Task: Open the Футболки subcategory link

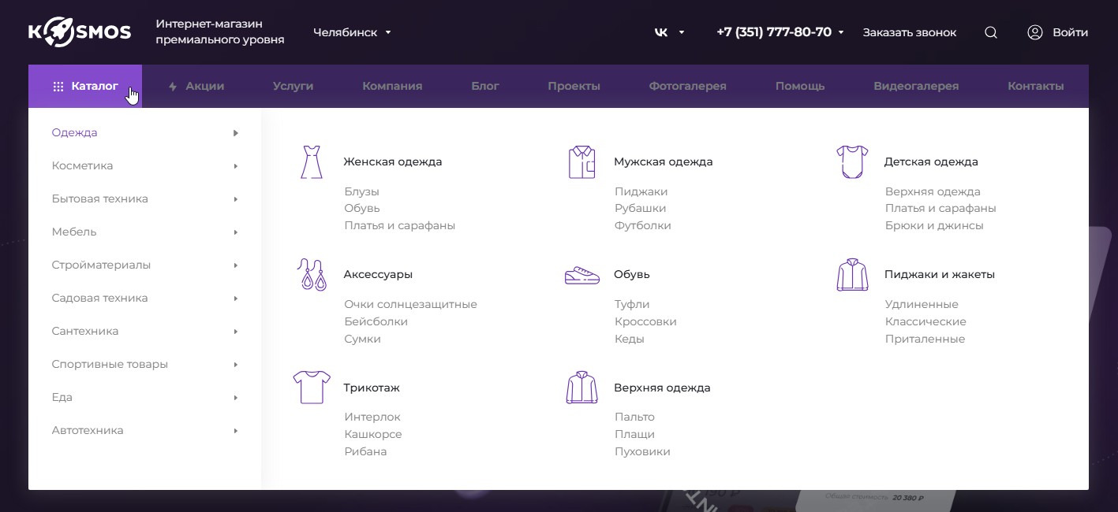Action: (643, 226)
